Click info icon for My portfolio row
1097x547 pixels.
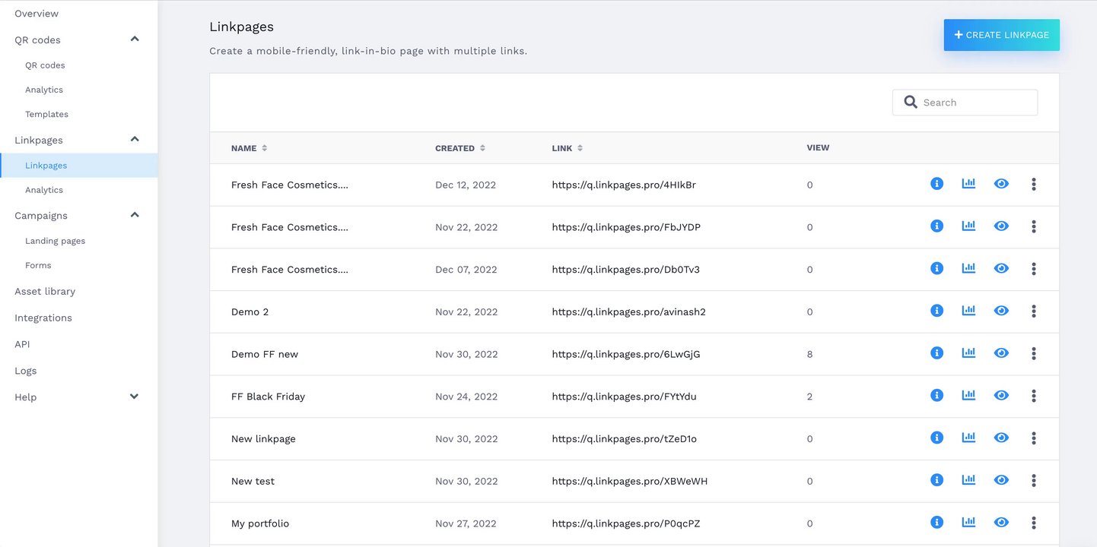[x=936, y=523]
